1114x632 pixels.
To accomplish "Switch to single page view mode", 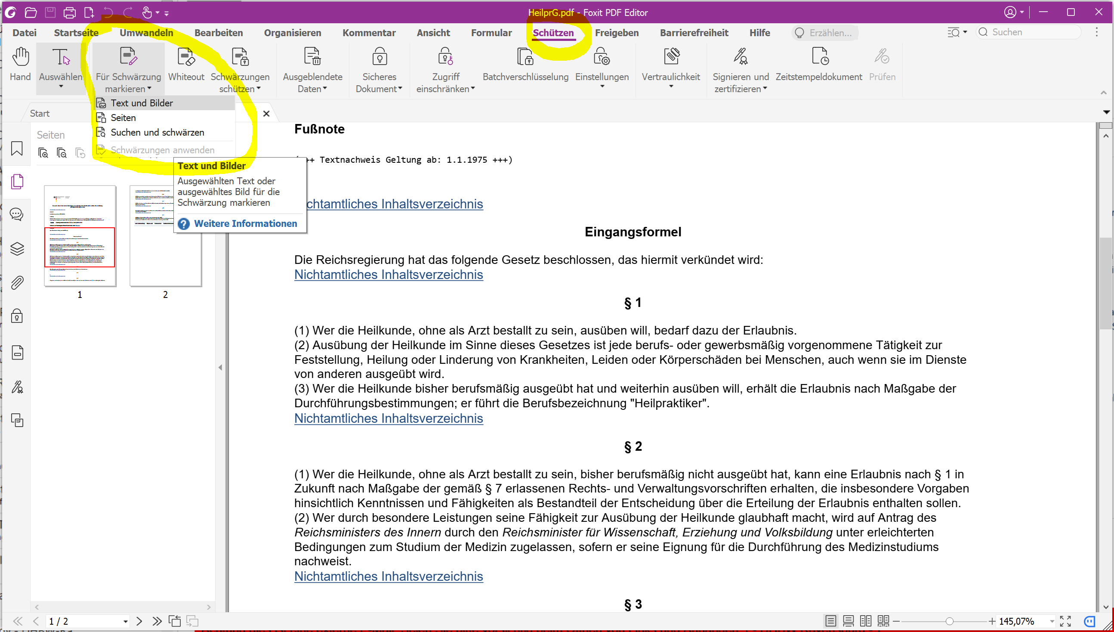I will click(x=830, y=621).
